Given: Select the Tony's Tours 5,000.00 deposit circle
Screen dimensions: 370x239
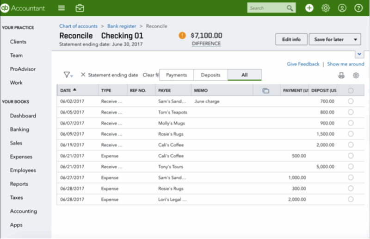Looking at the screenshot, I should tap(350, 166).
